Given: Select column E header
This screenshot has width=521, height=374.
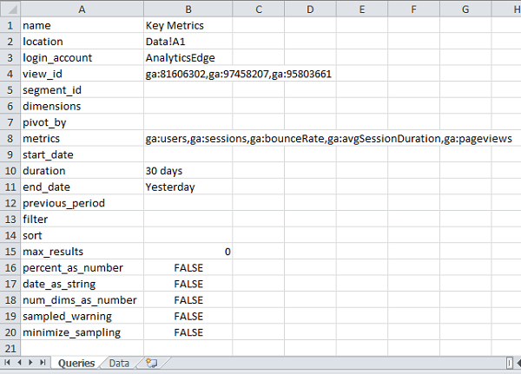Looking at the screenshot, I should [x=362, y=9].
